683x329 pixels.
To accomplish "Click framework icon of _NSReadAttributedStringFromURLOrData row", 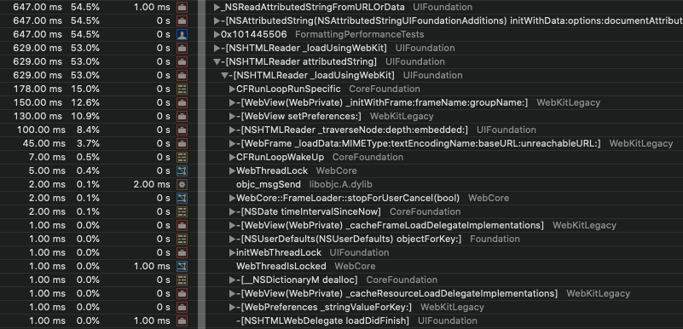I will coord(182,8).
